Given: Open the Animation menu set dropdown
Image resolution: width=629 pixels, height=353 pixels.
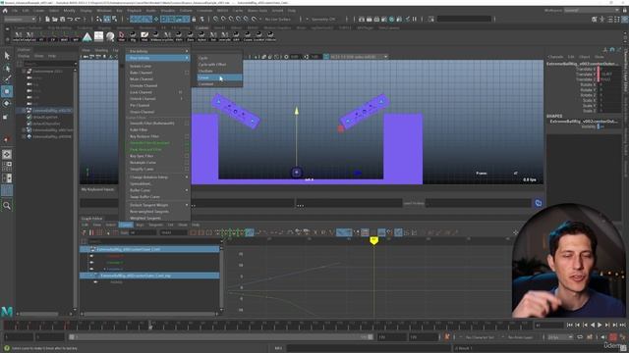Looking at the screenshot, I should [20, 19].
